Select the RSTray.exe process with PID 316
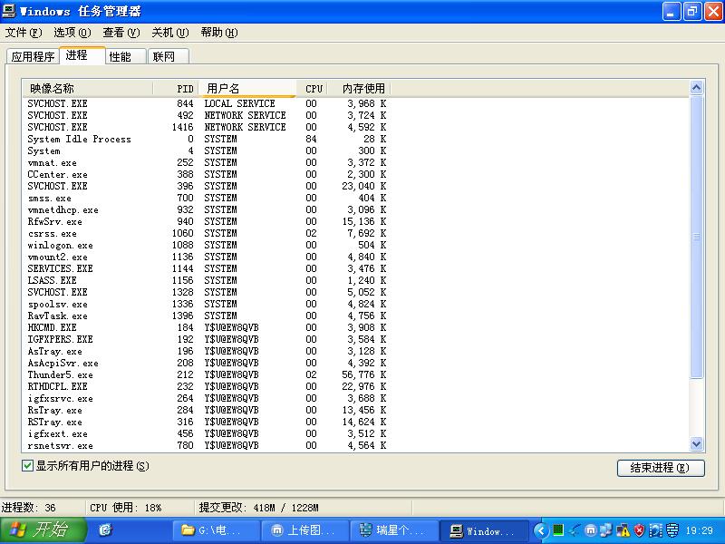 pos(208,422)
